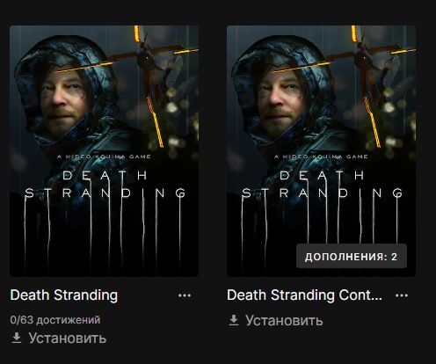
Task: Expand the ДОПОЛНЕНИЯ: 2 add-ons badge
Action: click(x=352, y=257)
